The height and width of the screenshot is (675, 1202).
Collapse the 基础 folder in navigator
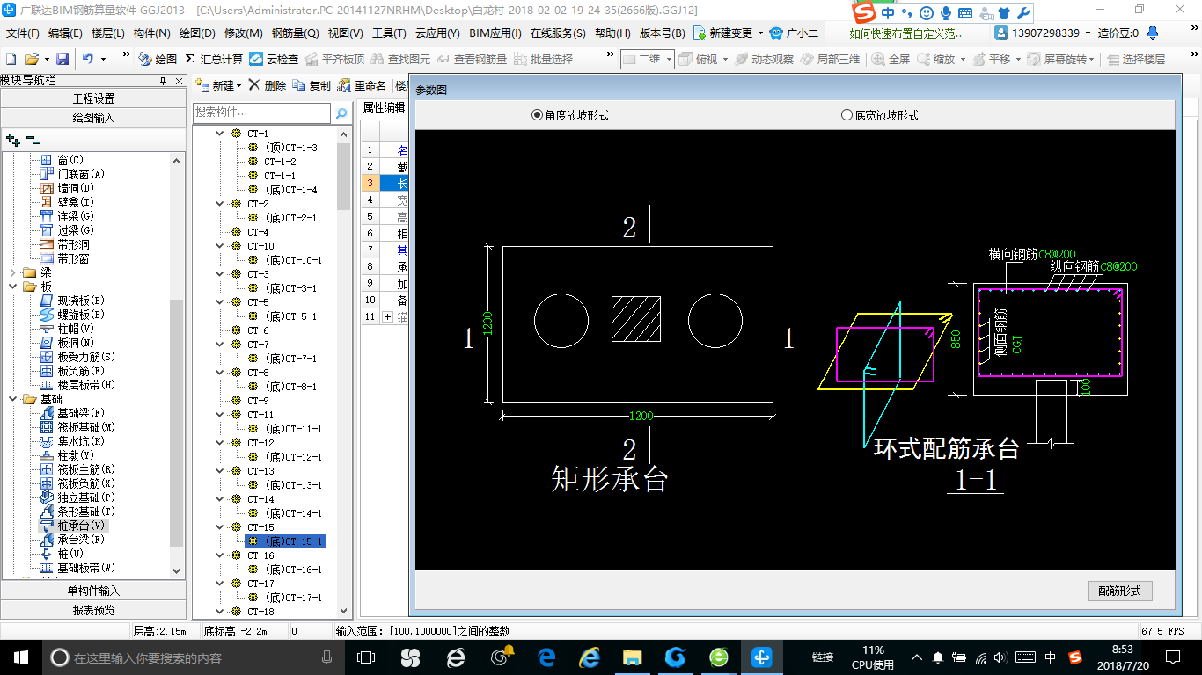[14, 399]
